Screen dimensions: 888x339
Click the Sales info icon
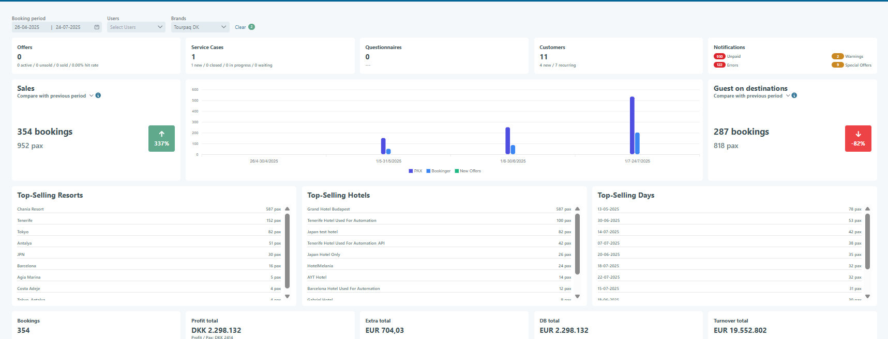98,95
